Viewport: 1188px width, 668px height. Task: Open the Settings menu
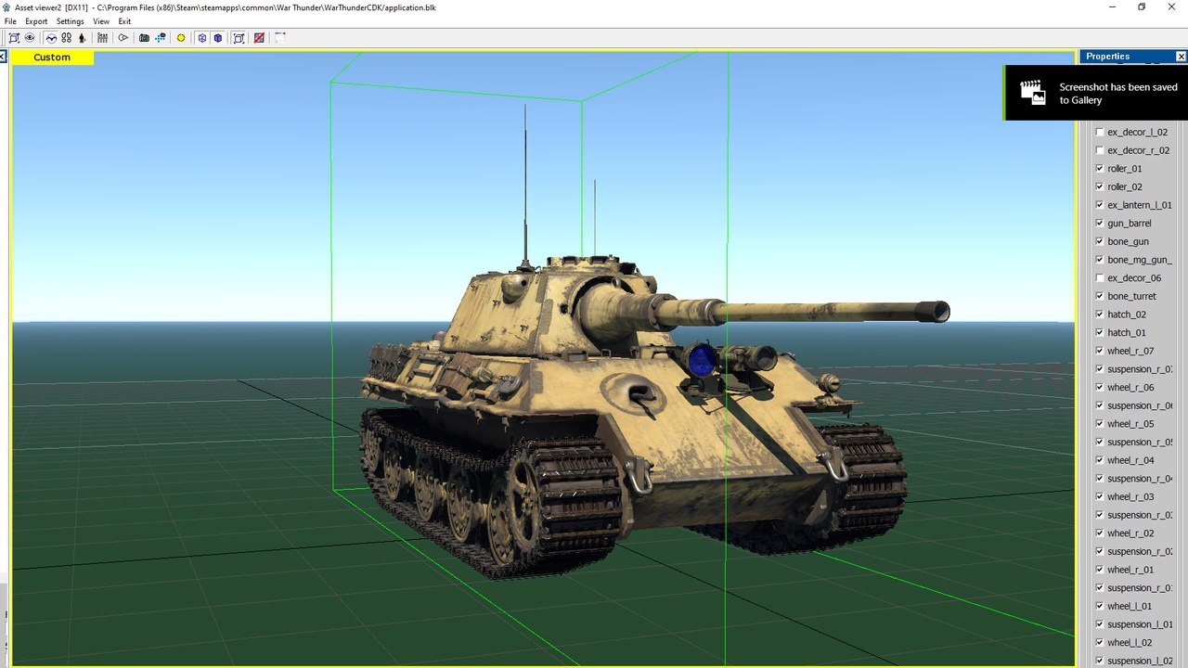(70, 21)
